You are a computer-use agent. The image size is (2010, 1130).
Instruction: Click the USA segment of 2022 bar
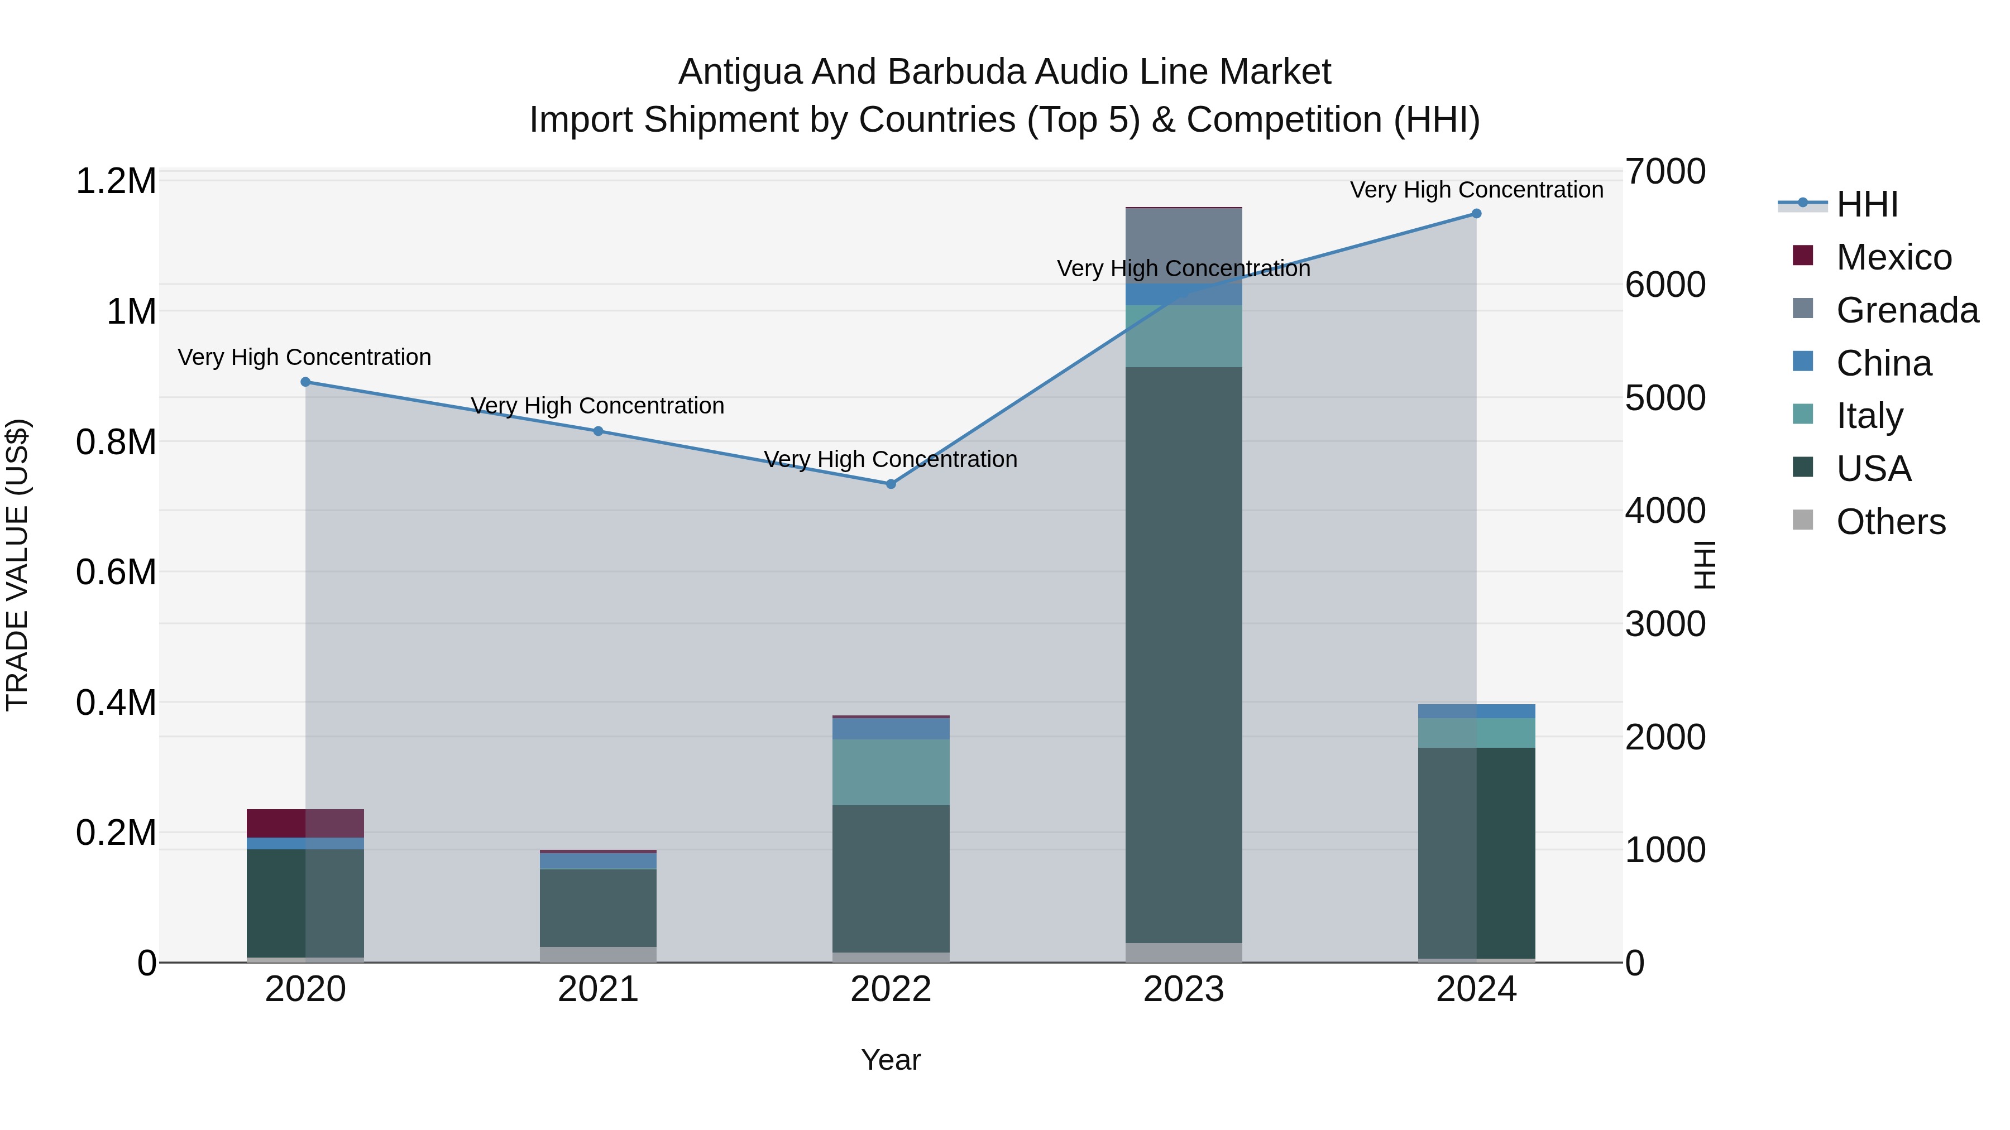coord(891,879)
